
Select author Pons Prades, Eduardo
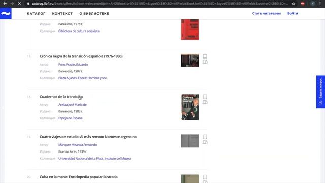[73, 65]
